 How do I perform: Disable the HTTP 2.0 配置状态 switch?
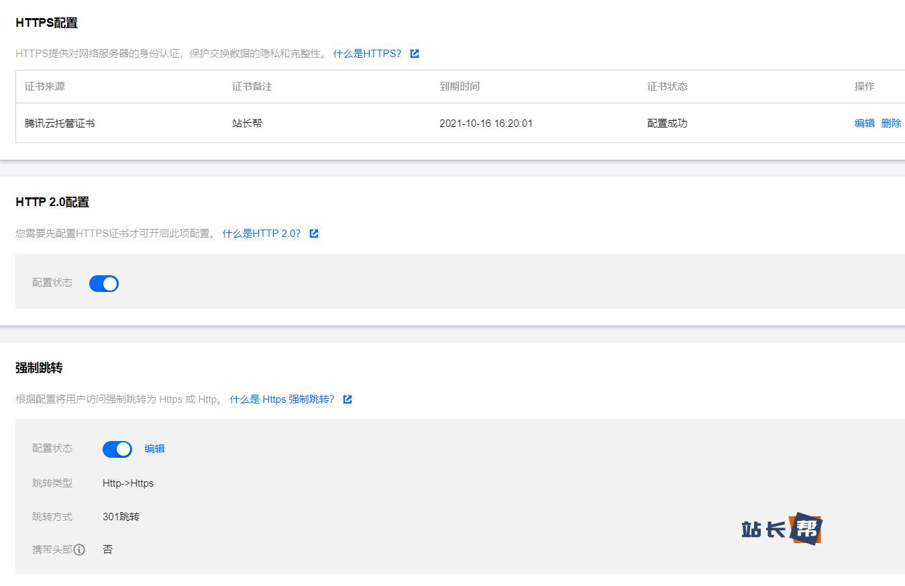coord(104,283)
